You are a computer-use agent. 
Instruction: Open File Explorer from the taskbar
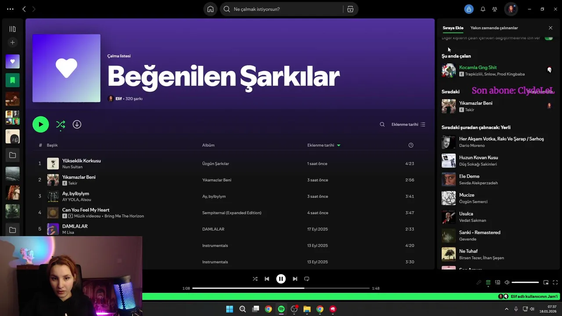pyautogui.click(x=307, y=309)
